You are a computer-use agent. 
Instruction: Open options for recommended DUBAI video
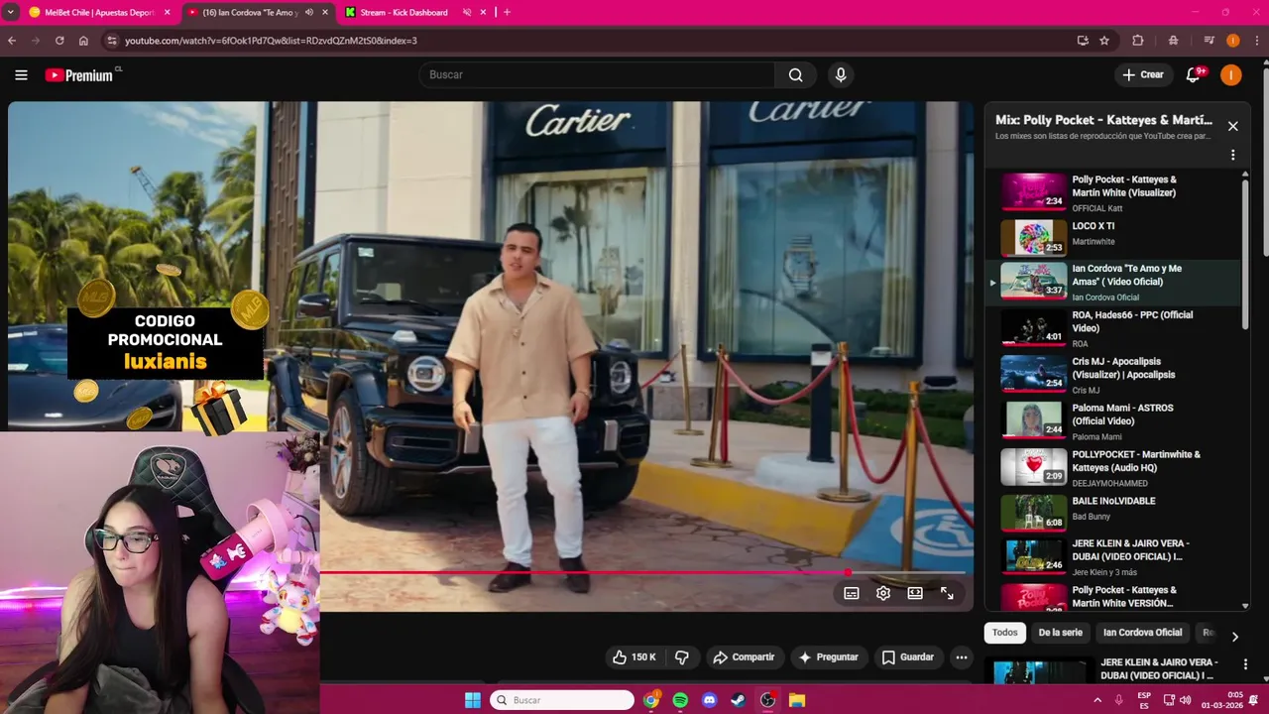pyautogui.click(x=1245, y=664)
